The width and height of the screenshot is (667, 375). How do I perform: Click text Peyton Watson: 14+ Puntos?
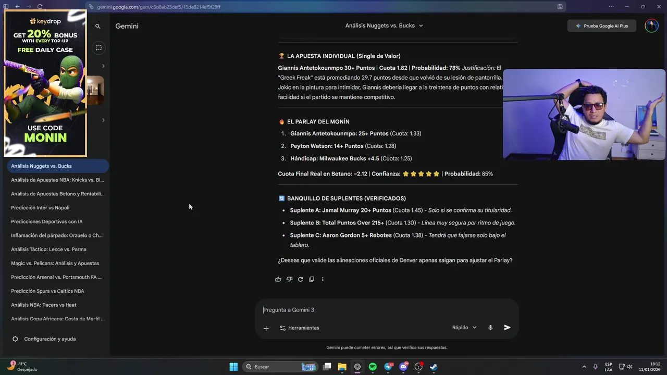[x=327, y=146]
